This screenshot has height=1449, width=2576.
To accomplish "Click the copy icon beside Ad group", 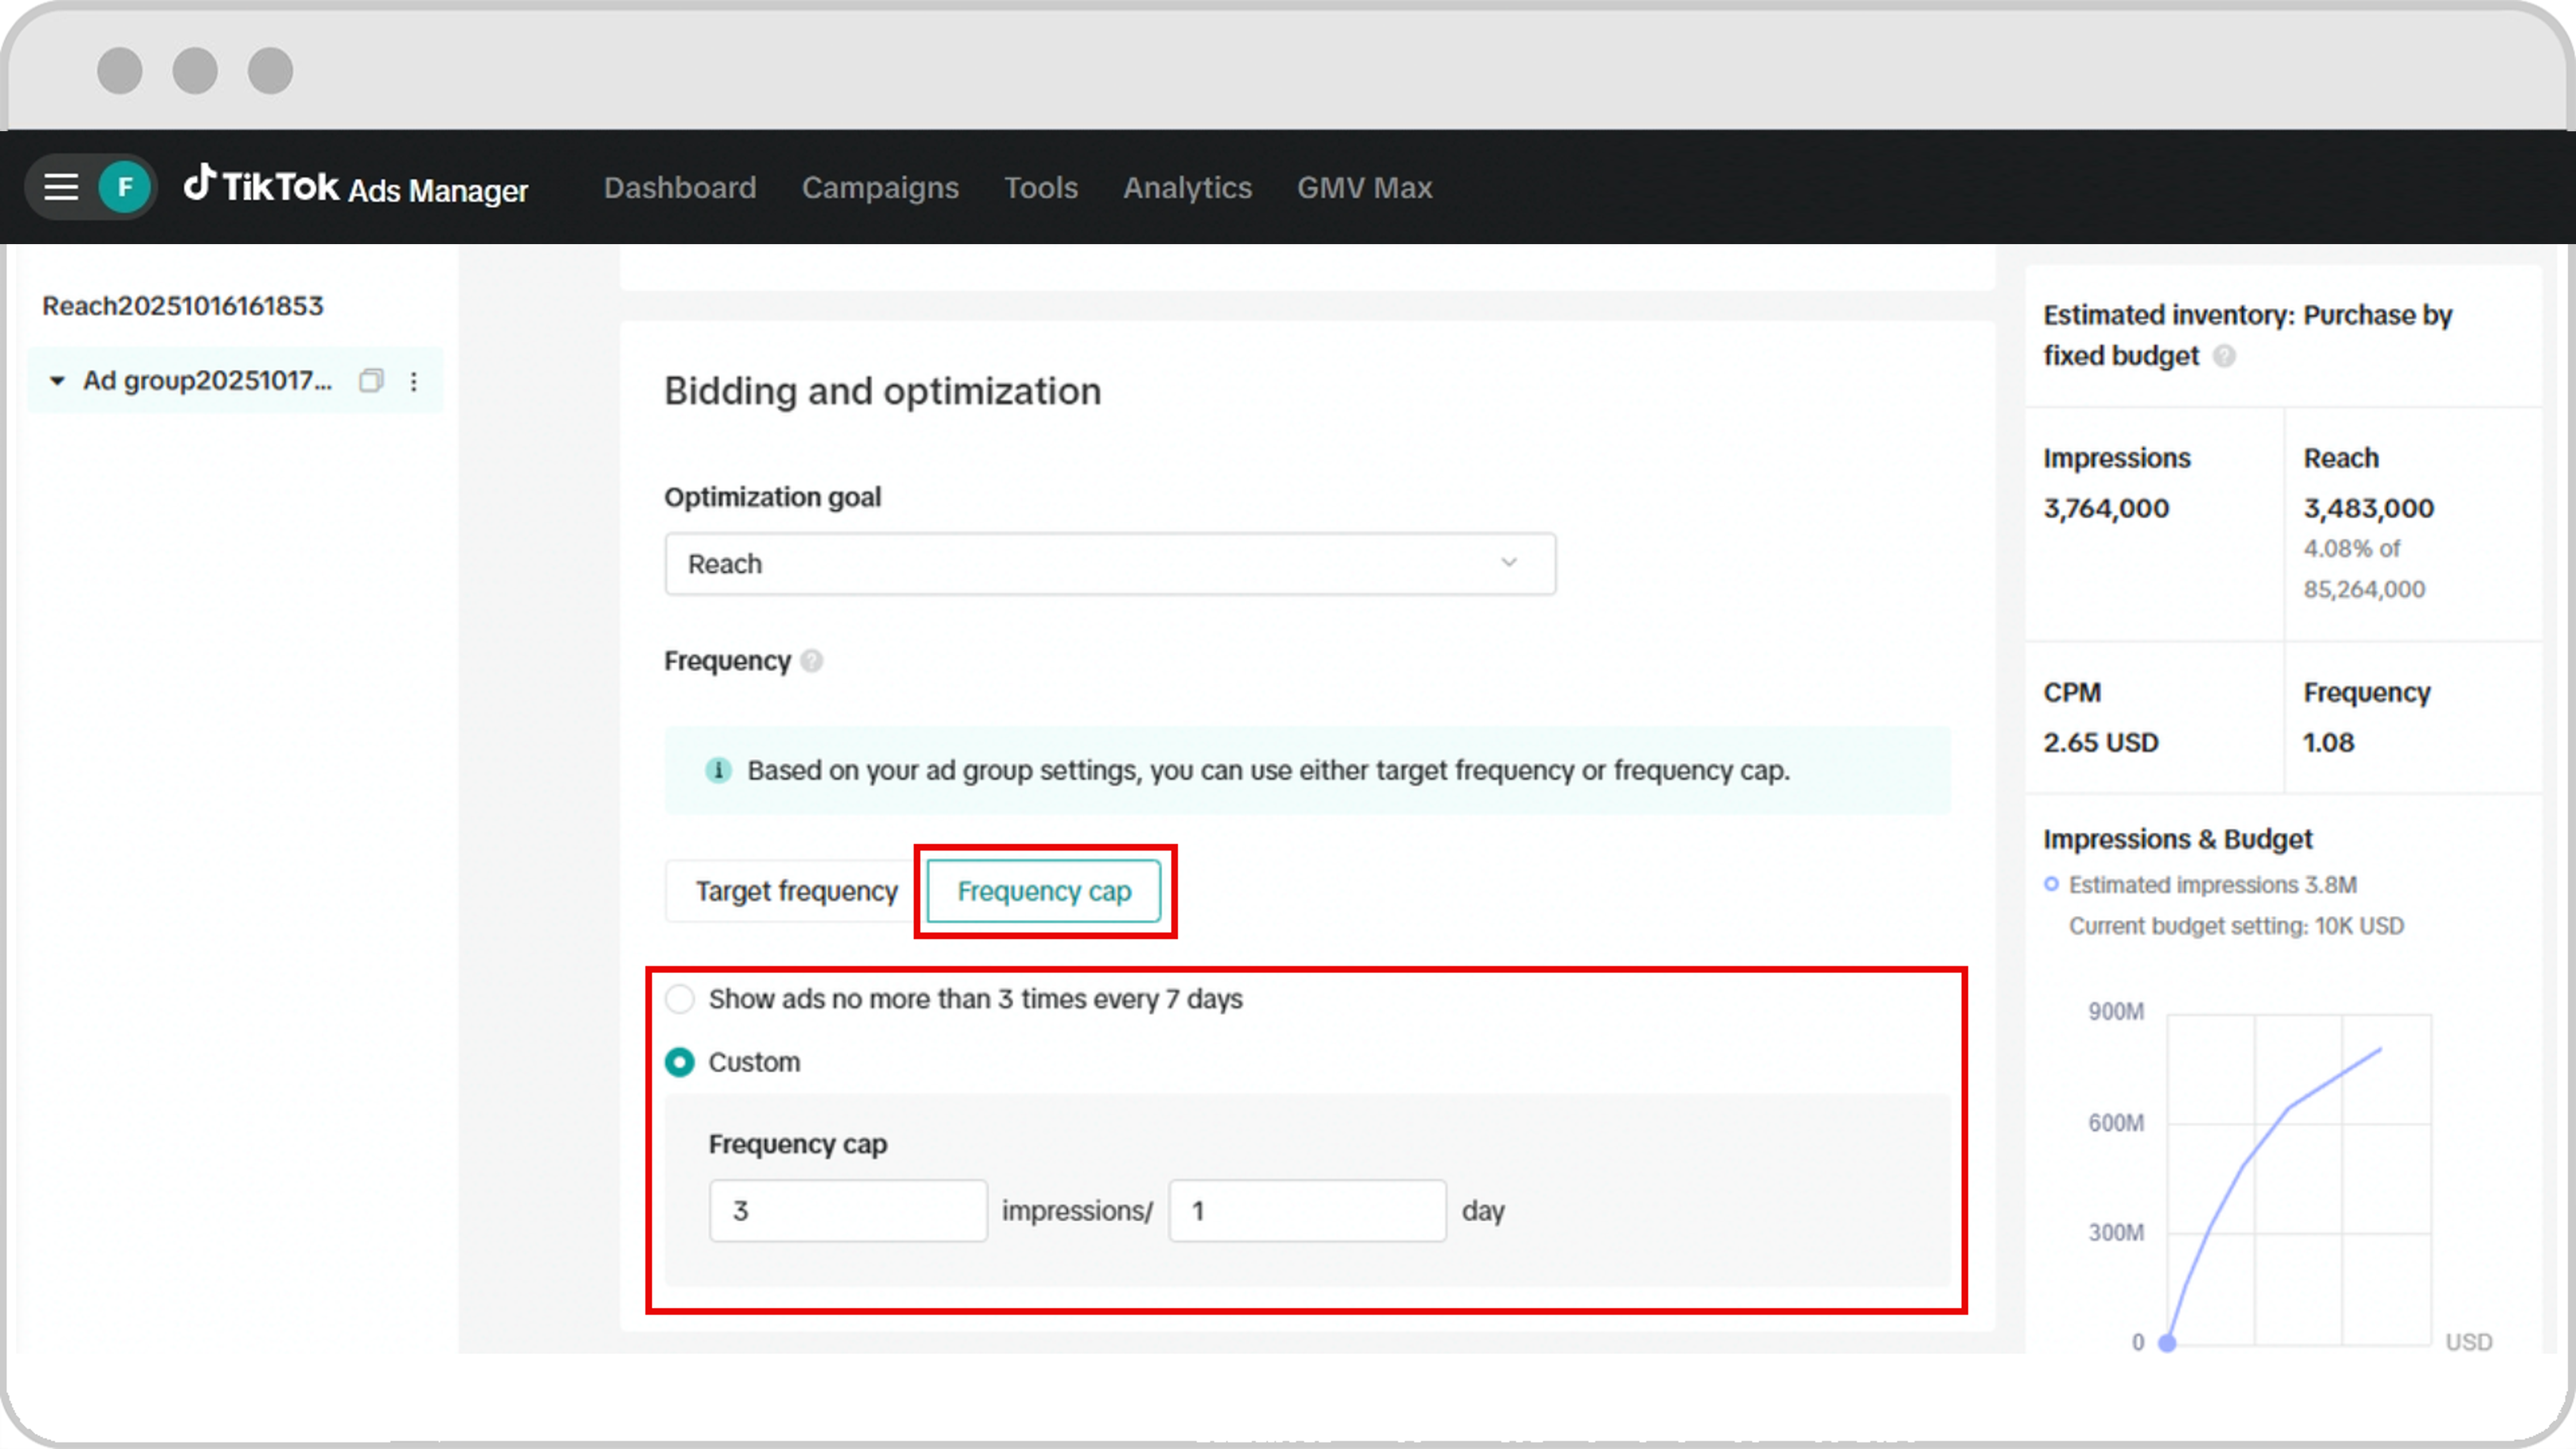I will [371, 380].
